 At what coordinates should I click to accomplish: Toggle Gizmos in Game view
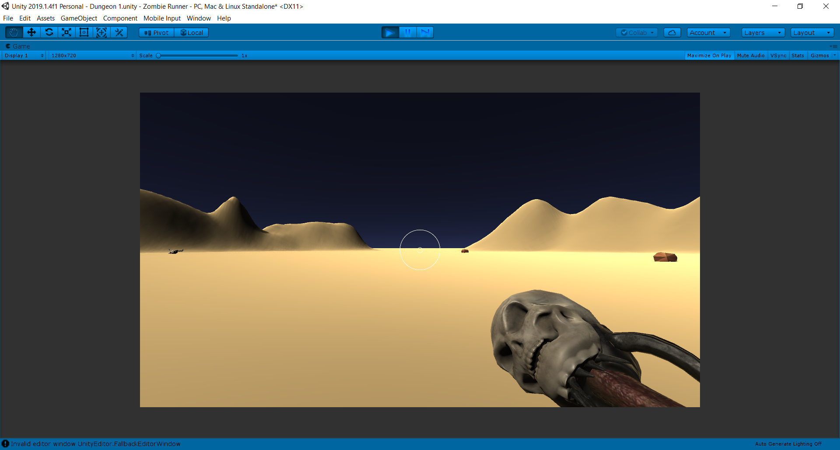pyautogui.click(x=819, y=55)
